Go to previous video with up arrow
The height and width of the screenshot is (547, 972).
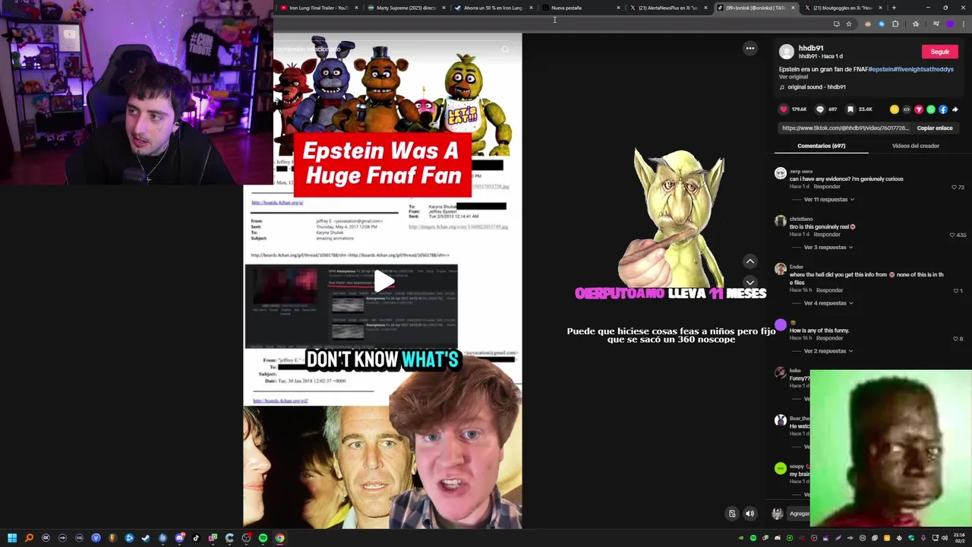pyautogui.click(x=750, y=261)
